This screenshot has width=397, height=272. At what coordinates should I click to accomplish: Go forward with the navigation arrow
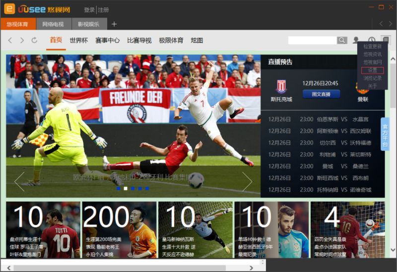coord(22,40)
